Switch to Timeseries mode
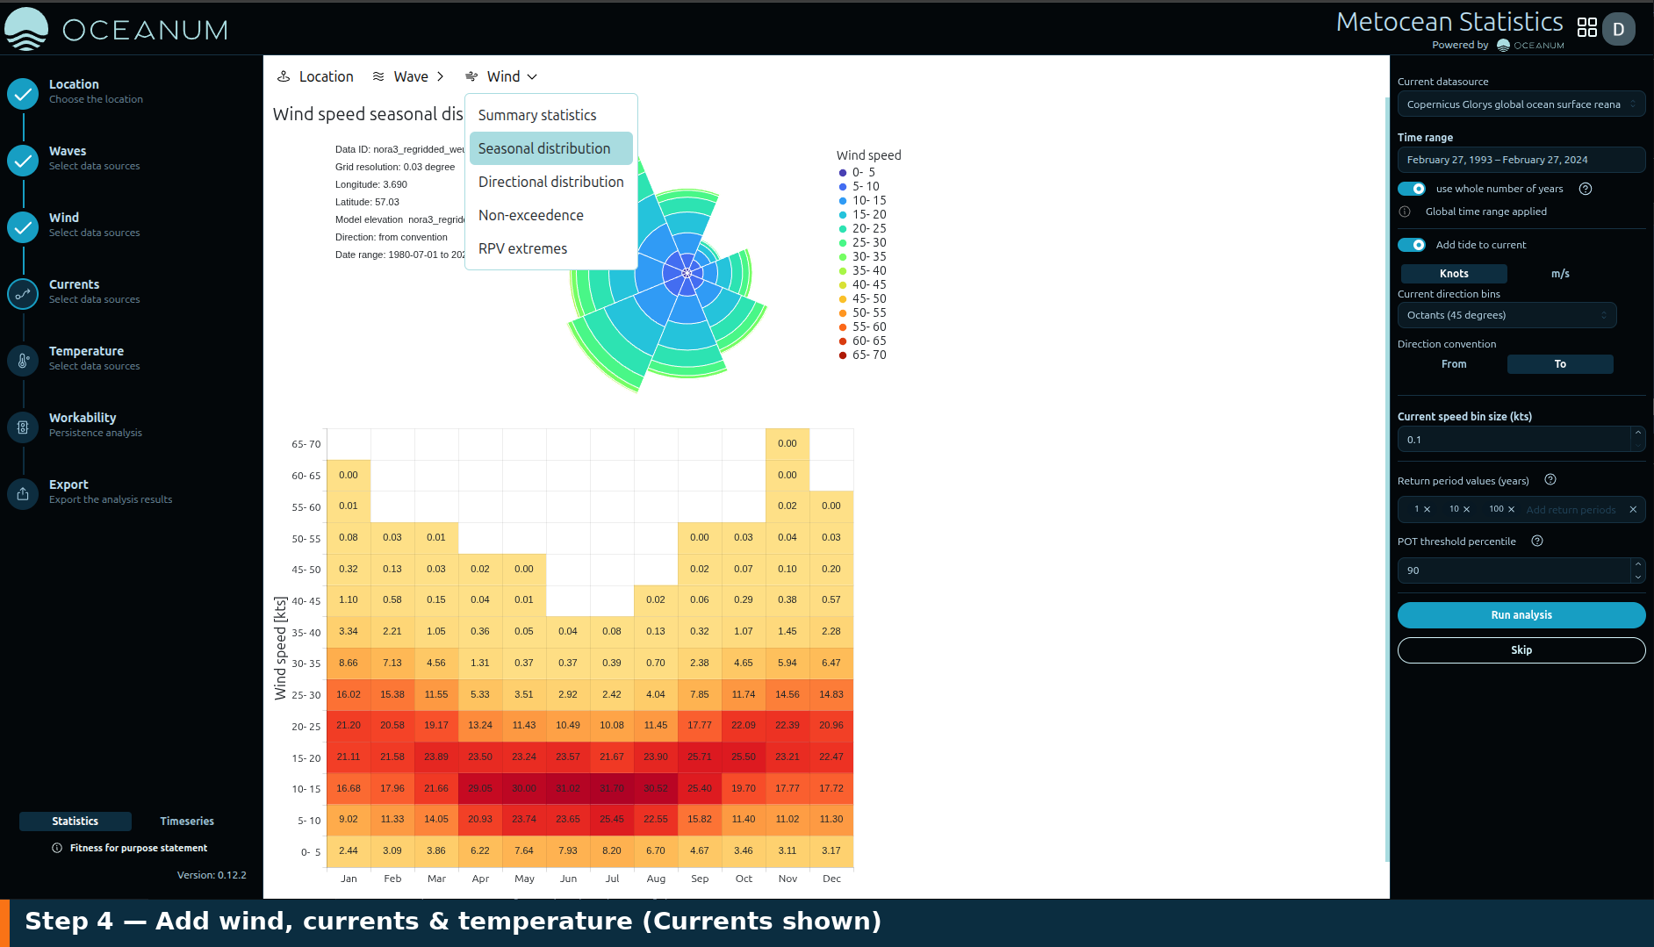The image size is (1654, 947). pos(187,821)
